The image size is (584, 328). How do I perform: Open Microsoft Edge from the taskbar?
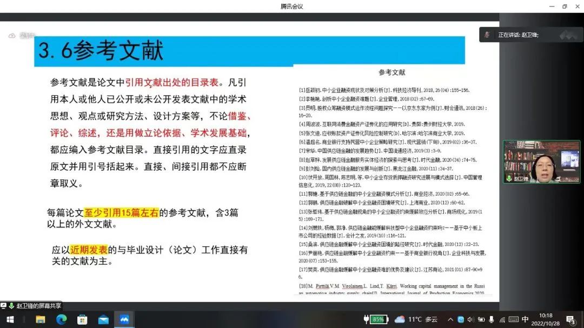62,319
